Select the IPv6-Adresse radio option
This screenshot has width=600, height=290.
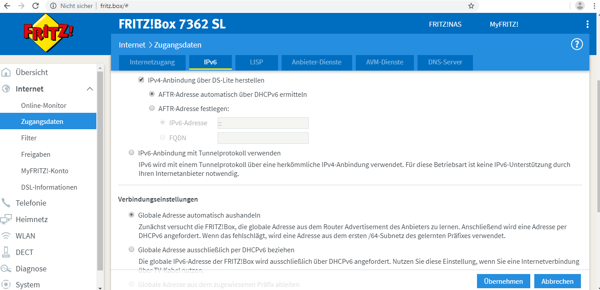pos(163,123)
